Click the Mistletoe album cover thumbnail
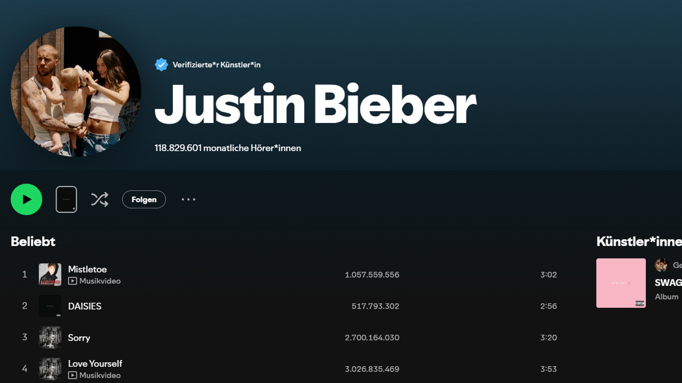The height and width of the screenshot is (383, 682). click(x=50, y=274)
